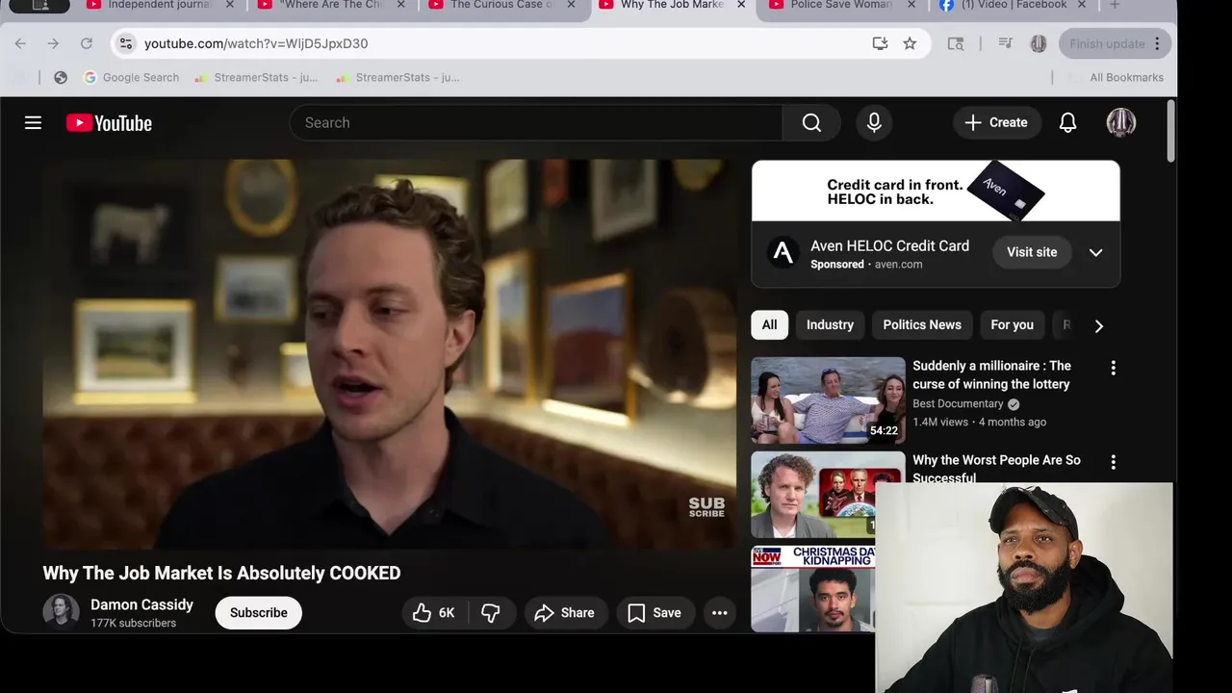
Task: Save the video to a playlist
Action: pos(654,612)
